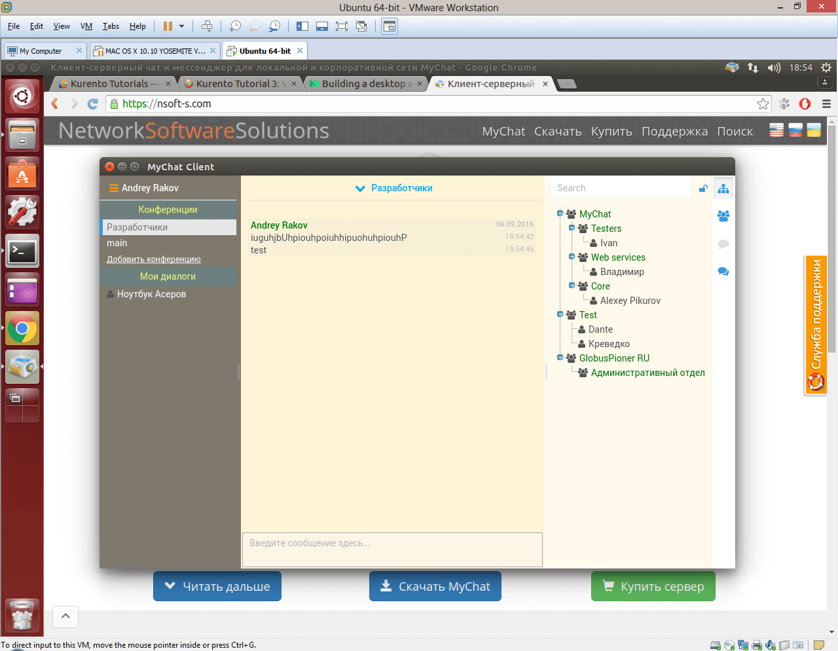Select user Креведко in tree

point(609,344)
